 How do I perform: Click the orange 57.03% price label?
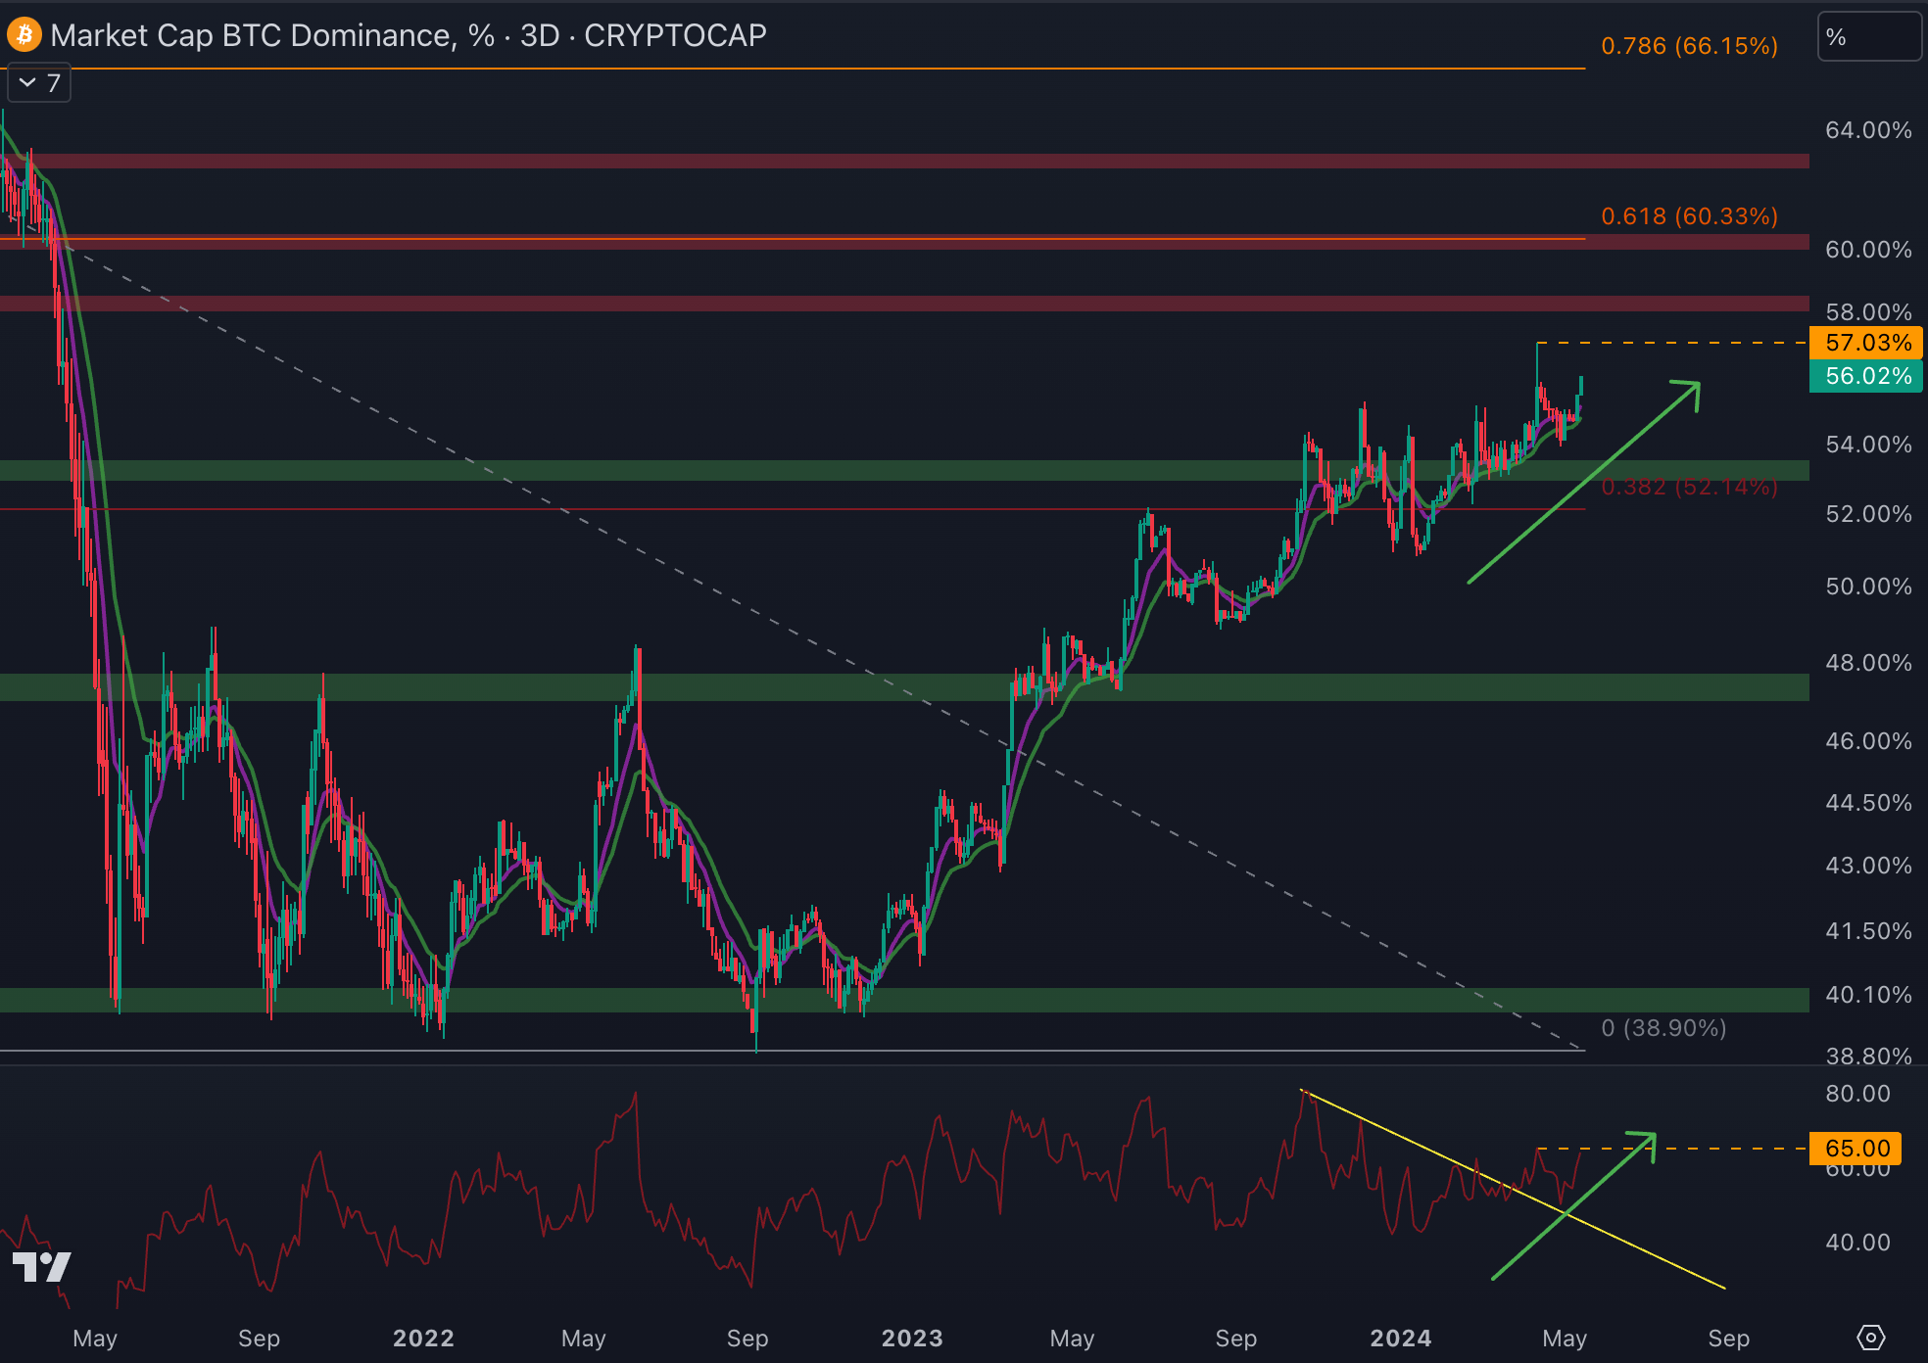tap(1867, 343)
